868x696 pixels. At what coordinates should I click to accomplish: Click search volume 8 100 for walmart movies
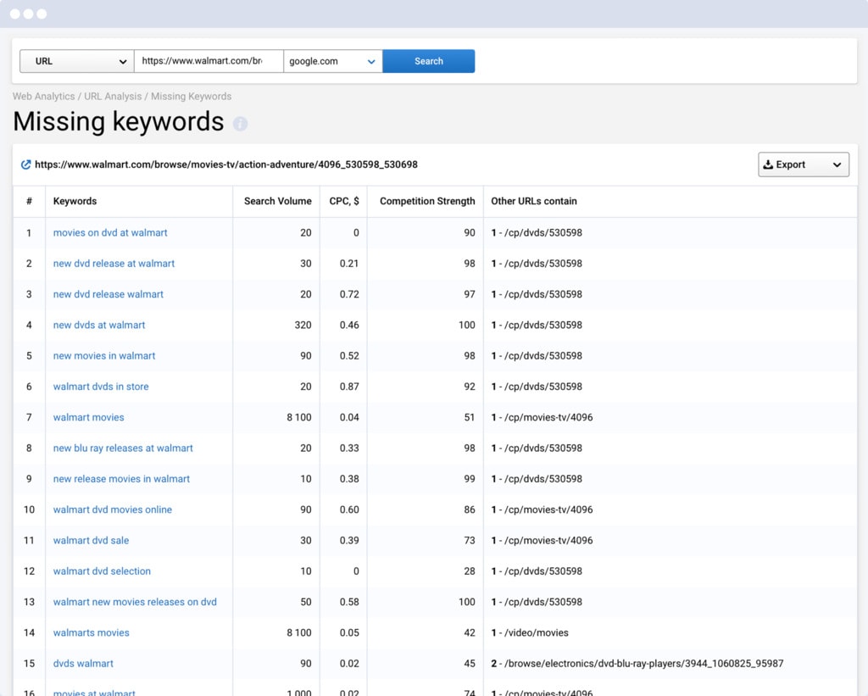299,417
